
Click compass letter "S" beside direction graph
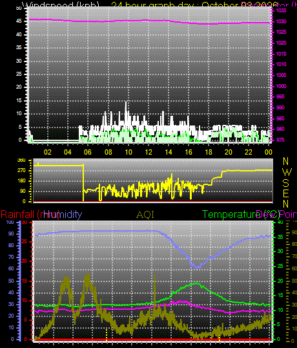286,183
